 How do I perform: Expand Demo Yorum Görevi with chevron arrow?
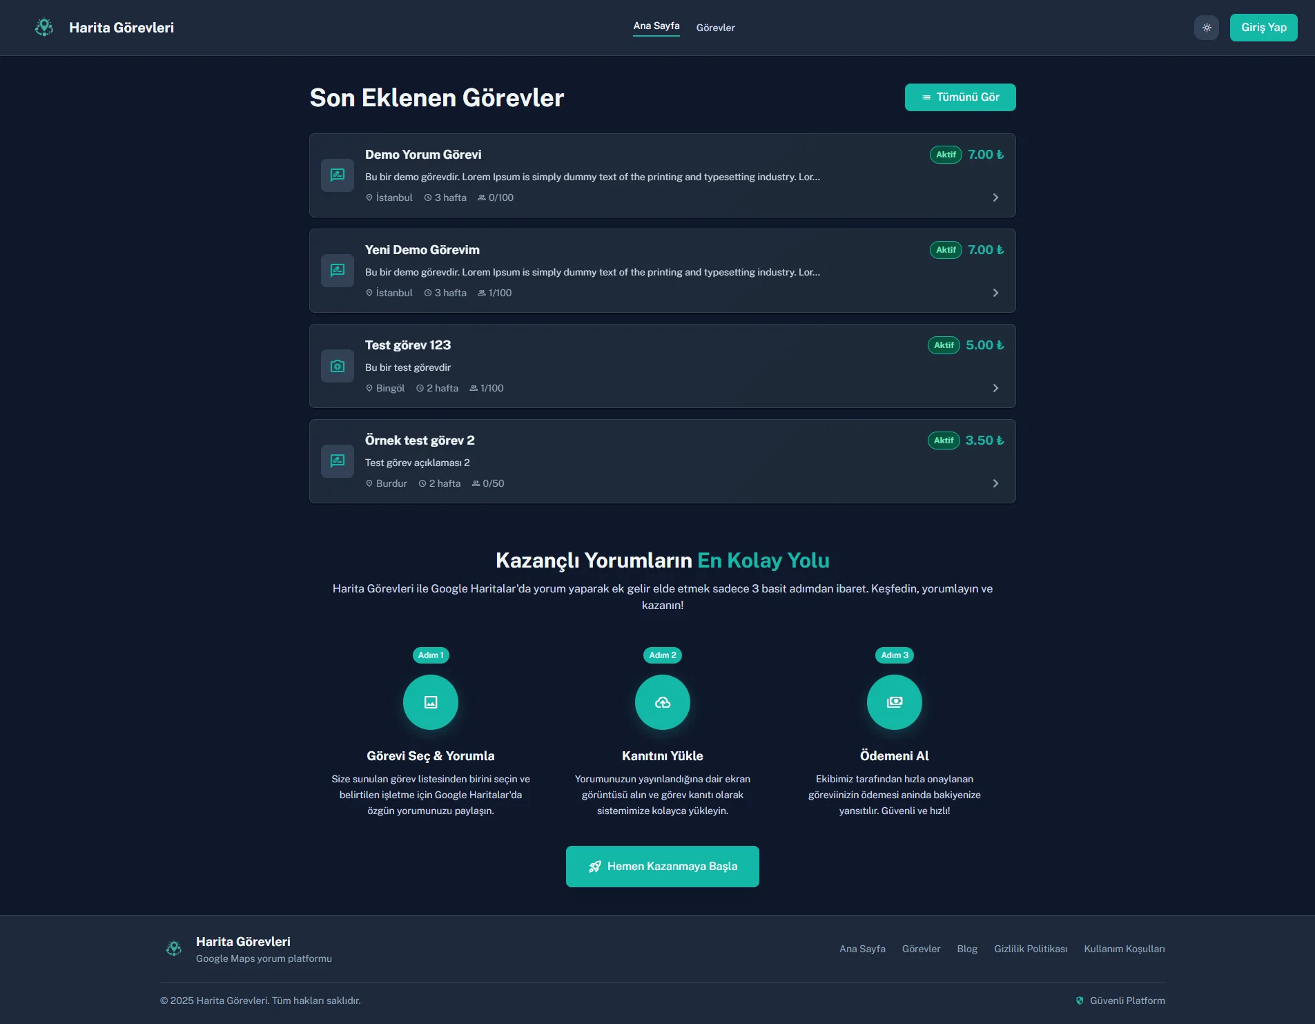pos(995,197)
